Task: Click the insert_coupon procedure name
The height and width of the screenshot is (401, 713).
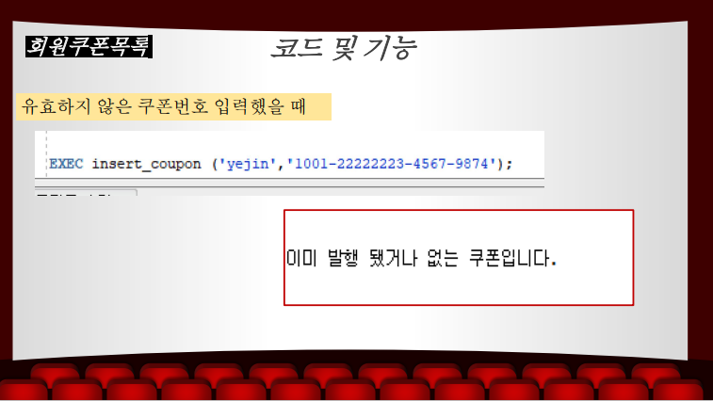Action: 146,164
